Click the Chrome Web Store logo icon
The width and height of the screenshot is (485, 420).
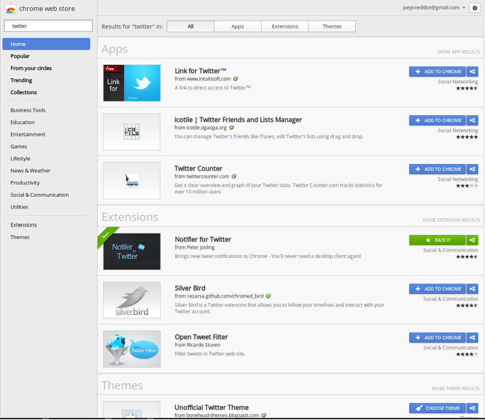point(10,9)
